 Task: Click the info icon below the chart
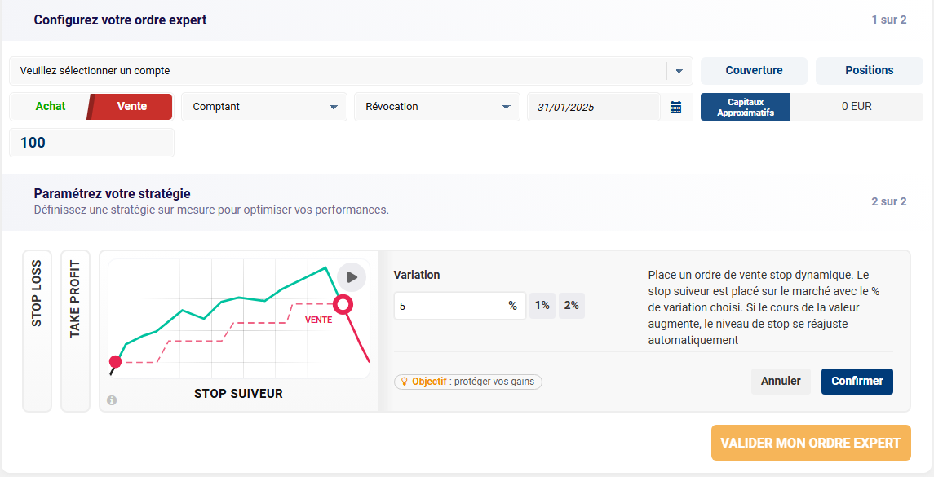pyautogui.click(x=110, y=400)
